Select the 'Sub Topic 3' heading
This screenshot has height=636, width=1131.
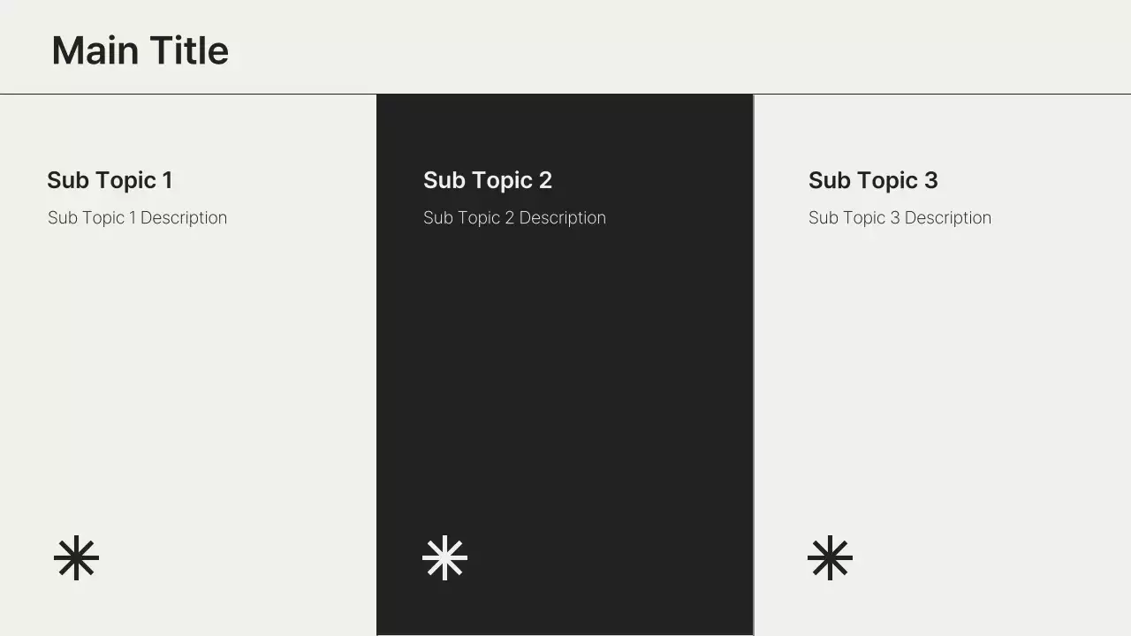(872, 180)
